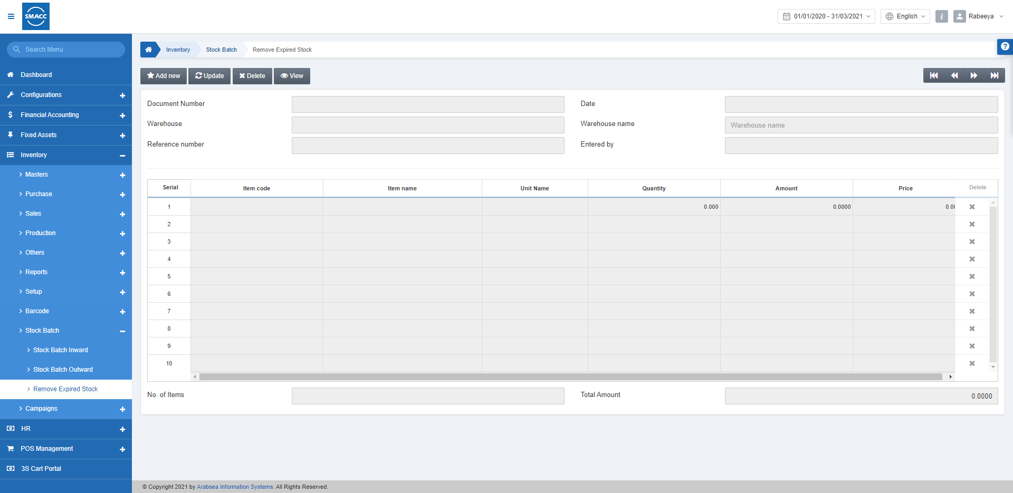
Task: Click the user avatar next to Rabeeya
Action: coord(960,16)
